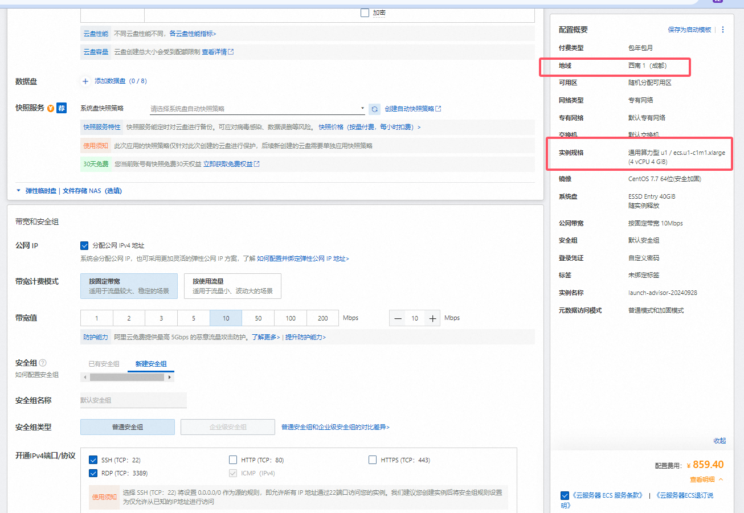Click 立即获取免费权益 link
The image size is (744, 513).
click(x=231, y=164)
